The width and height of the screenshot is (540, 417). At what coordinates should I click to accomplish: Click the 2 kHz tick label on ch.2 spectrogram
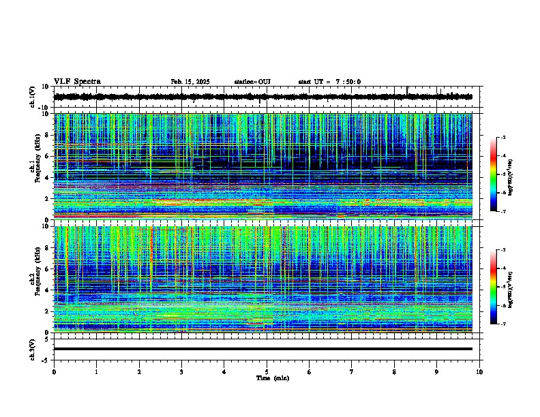(x=47, y=311)
